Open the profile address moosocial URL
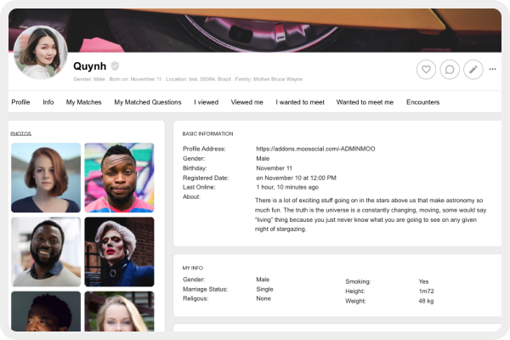Viewport: 510px width, 340px height. 315,149
